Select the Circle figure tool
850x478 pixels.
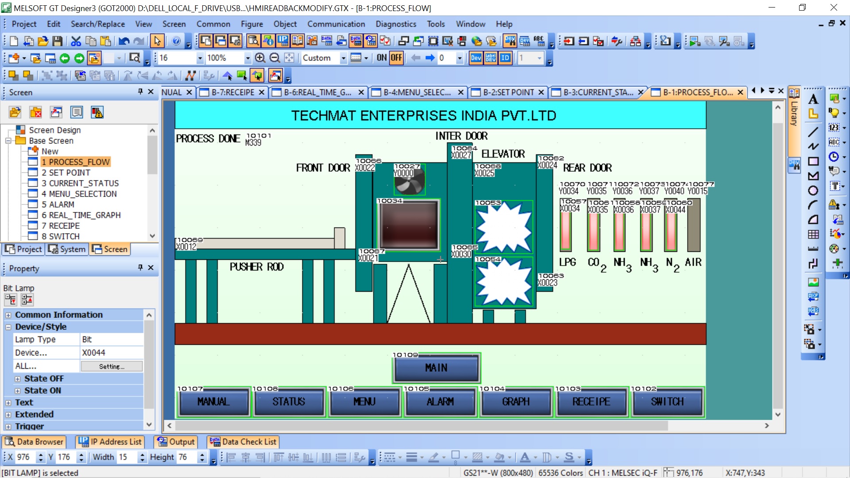[813, 190]
